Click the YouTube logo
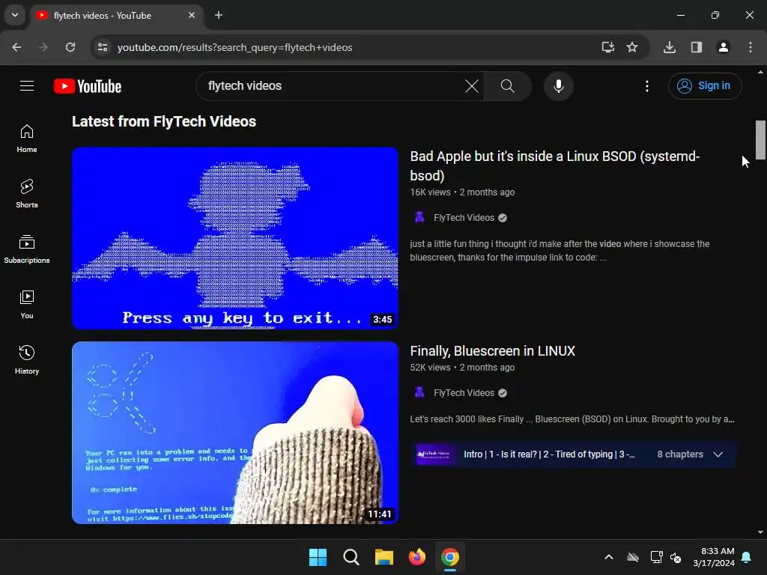Viewport: 767px width, 575px height. click(x=88, y=86)
